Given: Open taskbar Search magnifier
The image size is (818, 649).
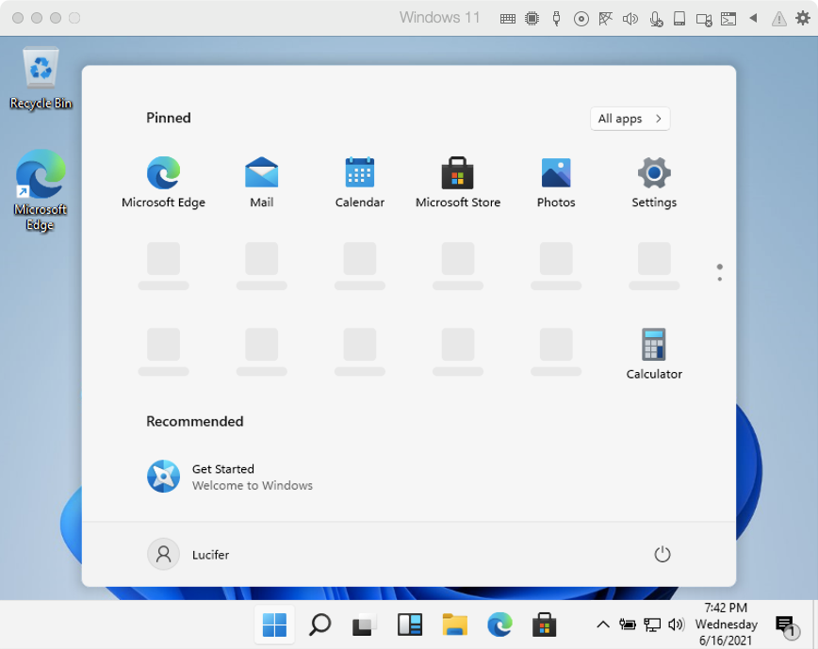Looking at the screenshot, I should click(x=319, y=625).
